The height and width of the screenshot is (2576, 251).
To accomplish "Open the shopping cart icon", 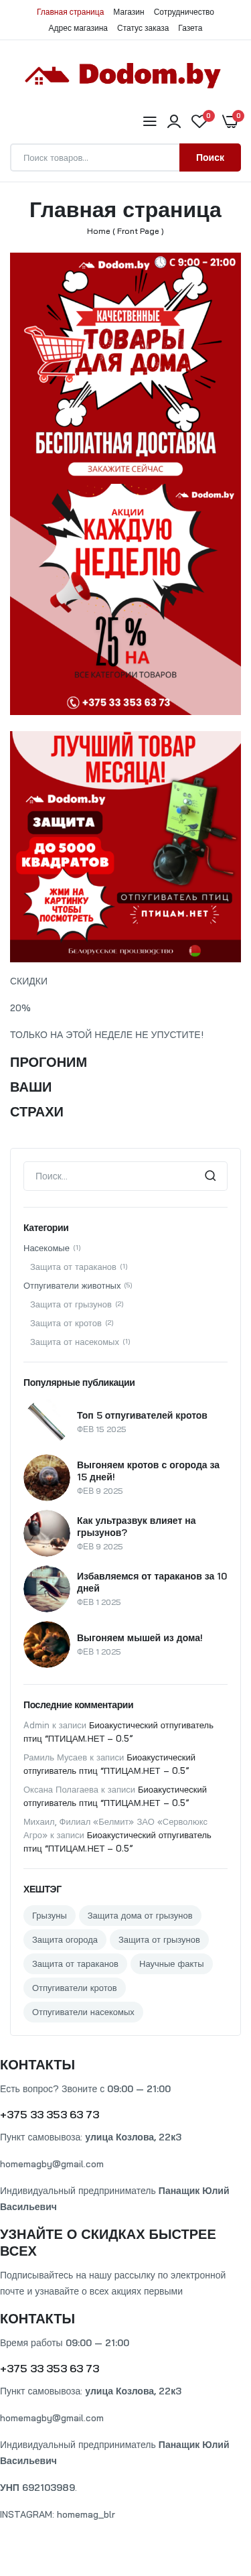I will tap(229, 121).
